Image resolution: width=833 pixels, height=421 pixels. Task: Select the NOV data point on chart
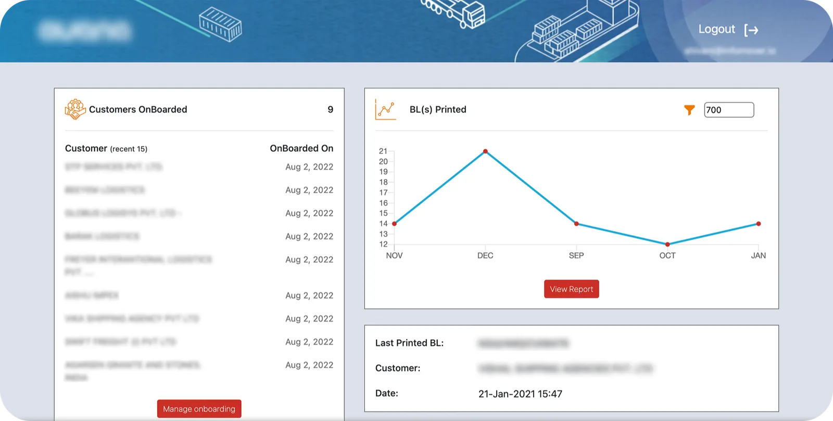pyautogui.click(x=394, y=224)
